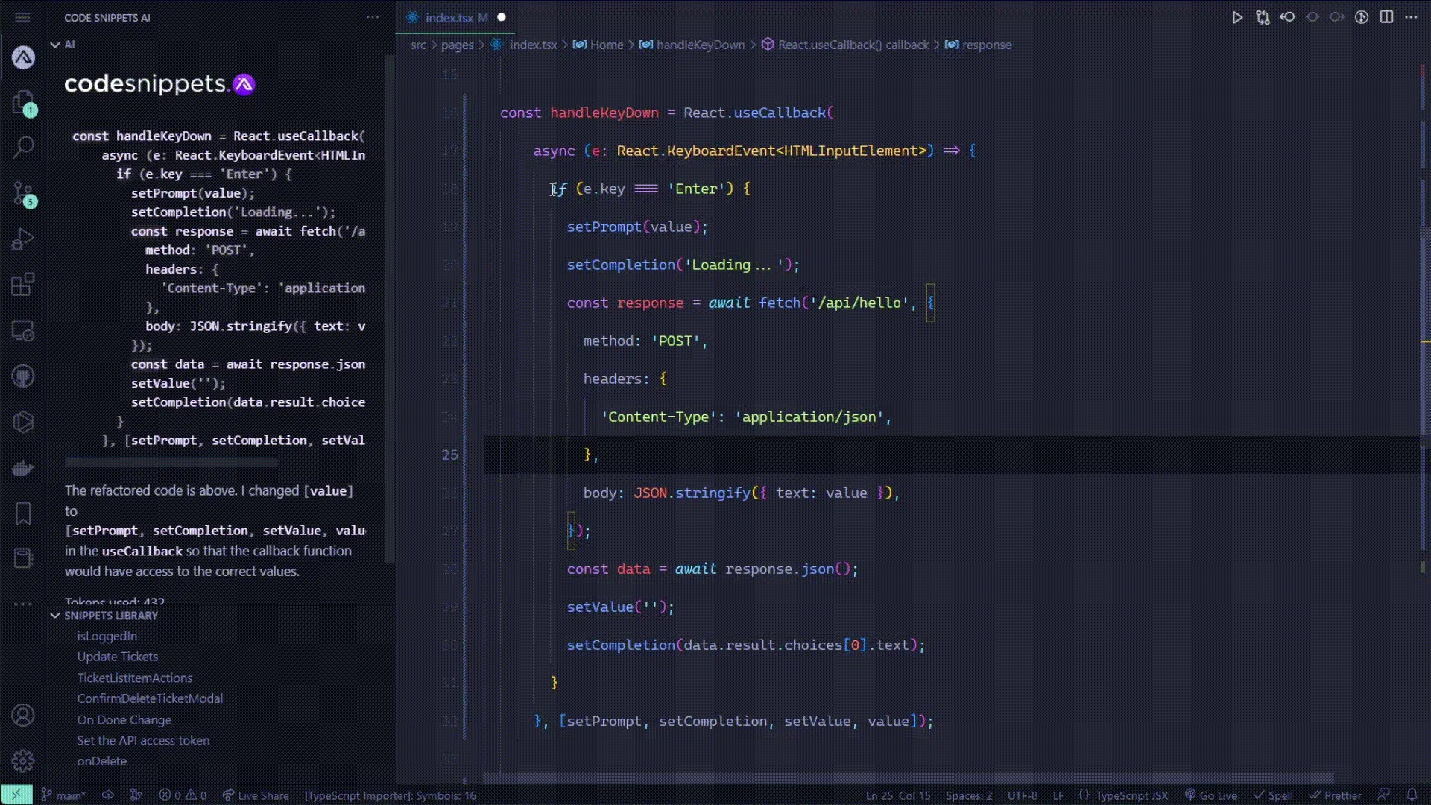
Task: Click the snippet code horizontal scrollbar in the sidebar
Action: coord(171,462)
